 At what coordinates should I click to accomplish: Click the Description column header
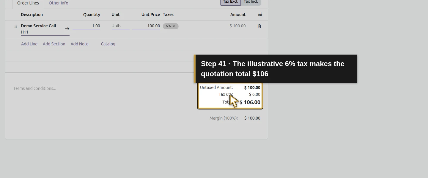32,15
